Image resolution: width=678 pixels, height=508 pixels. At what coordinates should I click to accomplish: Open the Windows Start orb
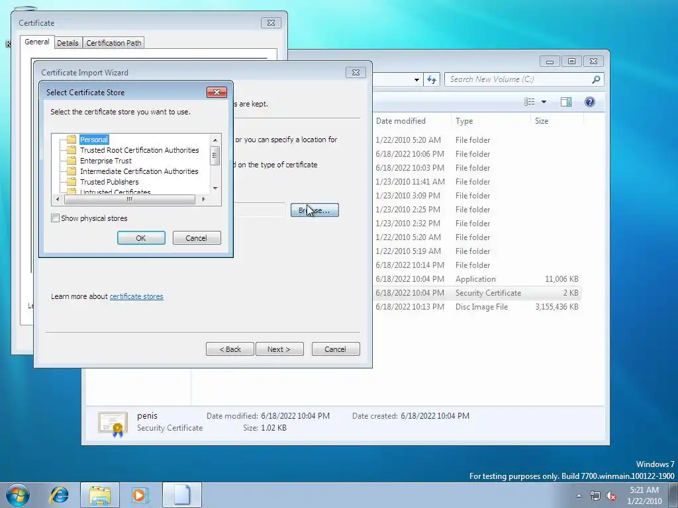point(18,495)
